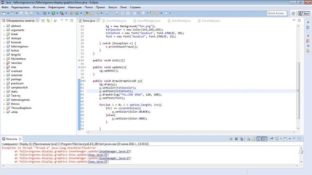
Task: Maximize the Package Explorer panel
Action: [x=72, y=20]
